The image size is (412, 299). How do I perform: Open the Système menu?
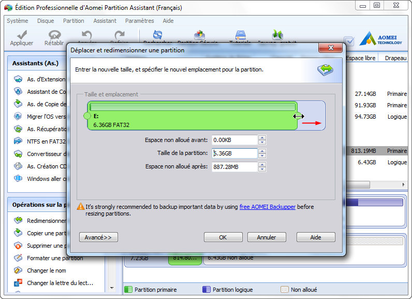[18, 21]
